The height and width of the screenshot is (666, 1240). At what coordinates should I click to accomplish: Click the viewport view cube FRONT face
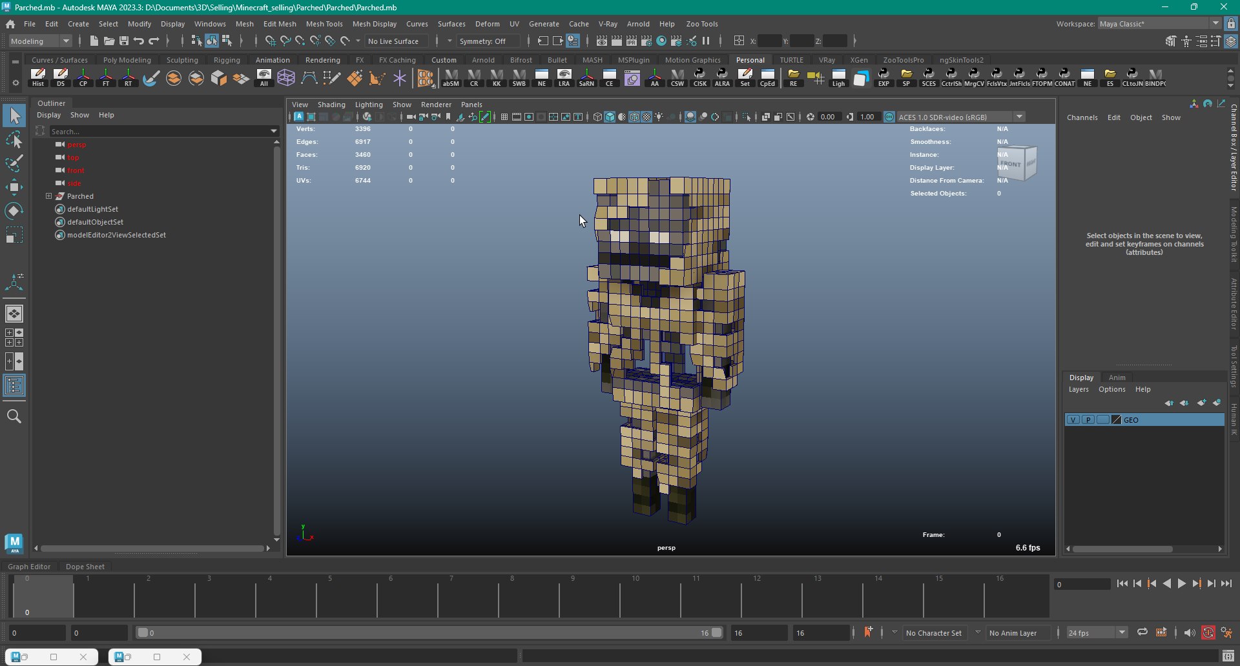coord(1011,164)
